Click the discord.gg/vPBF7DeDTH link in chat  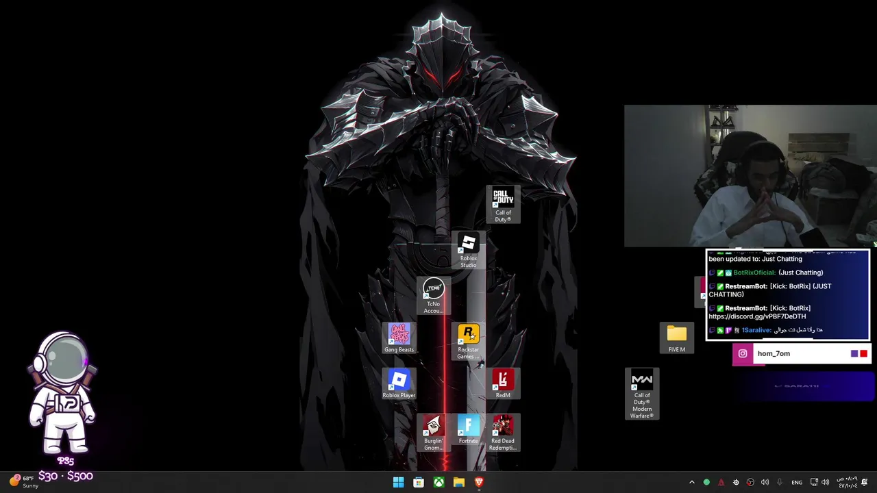point(757,316)
